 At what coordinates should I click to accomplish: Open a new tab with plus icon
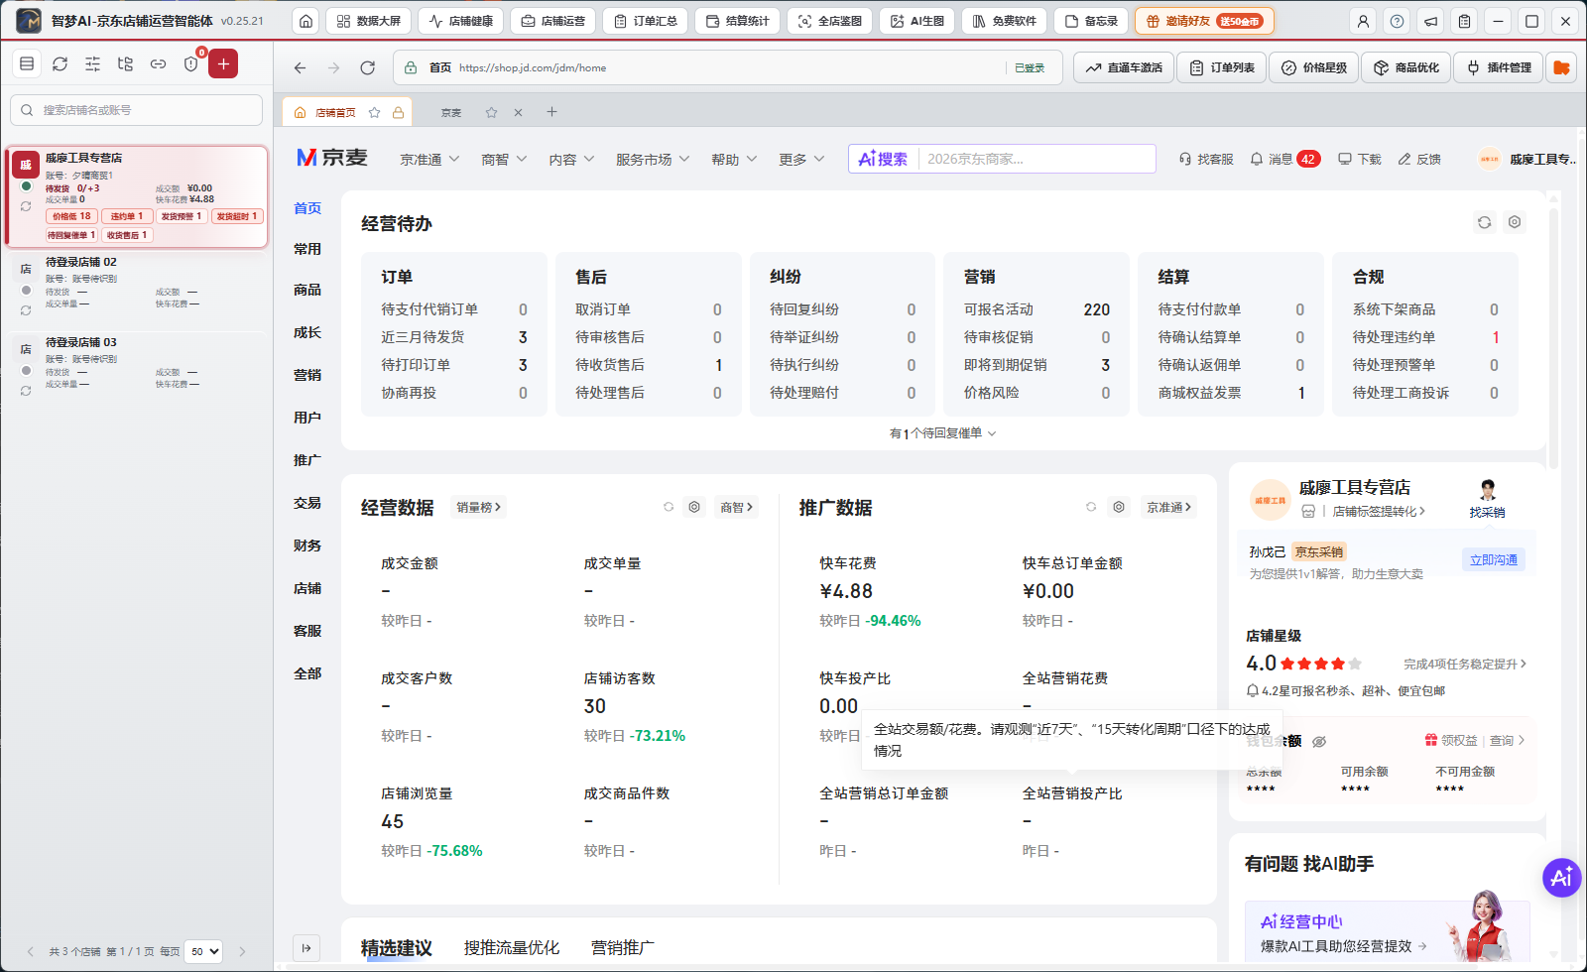click(x=551, y=112)
